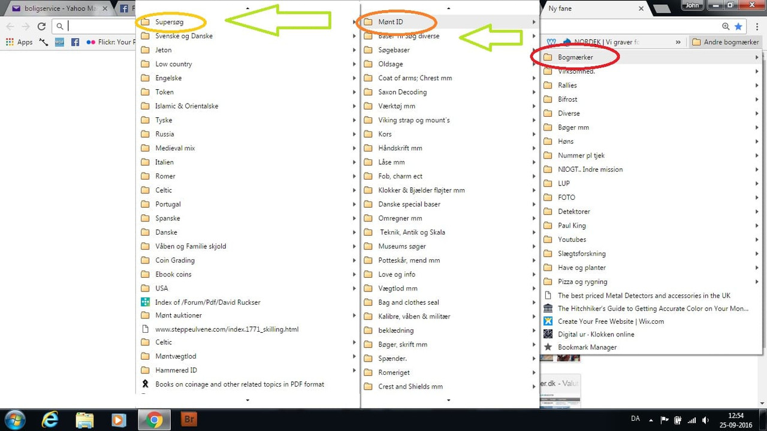Click the Reload page icon in Chrome
This screenshot has width=767, height=431.
click(41, 26)
